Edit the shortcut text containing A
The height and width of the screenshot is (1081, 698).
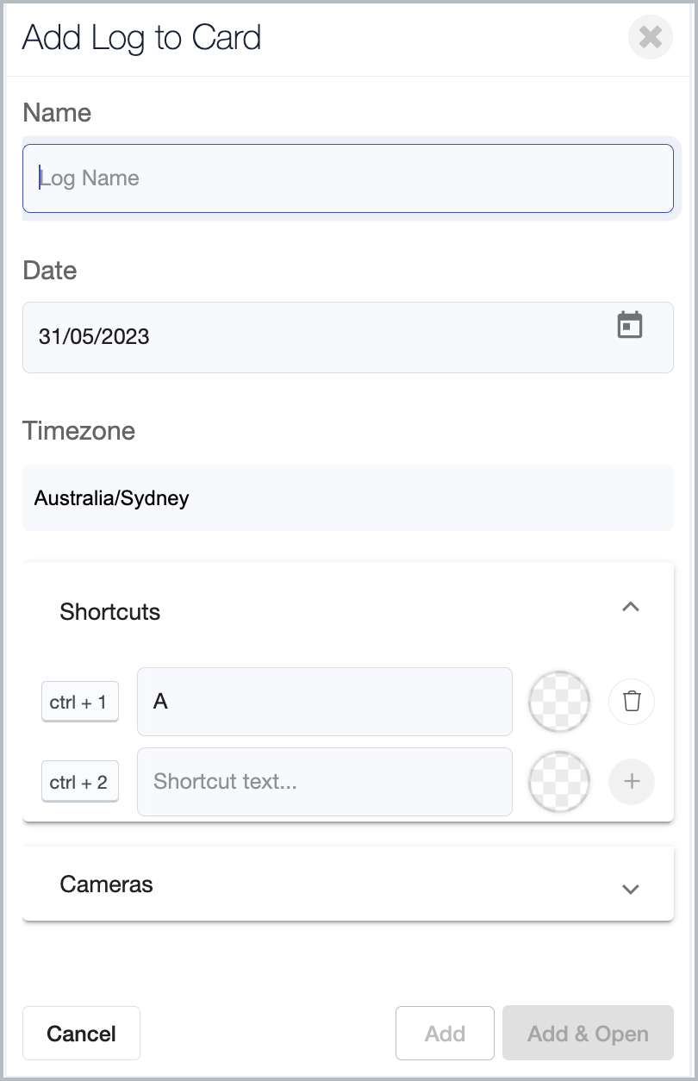coord(324,702)
